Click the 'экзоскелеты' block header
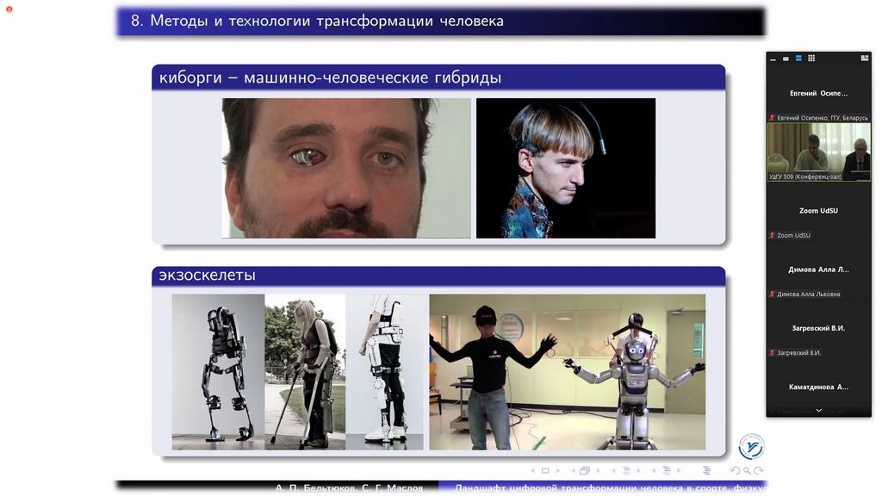Screen dimensions: 882x496 point(438,276)
